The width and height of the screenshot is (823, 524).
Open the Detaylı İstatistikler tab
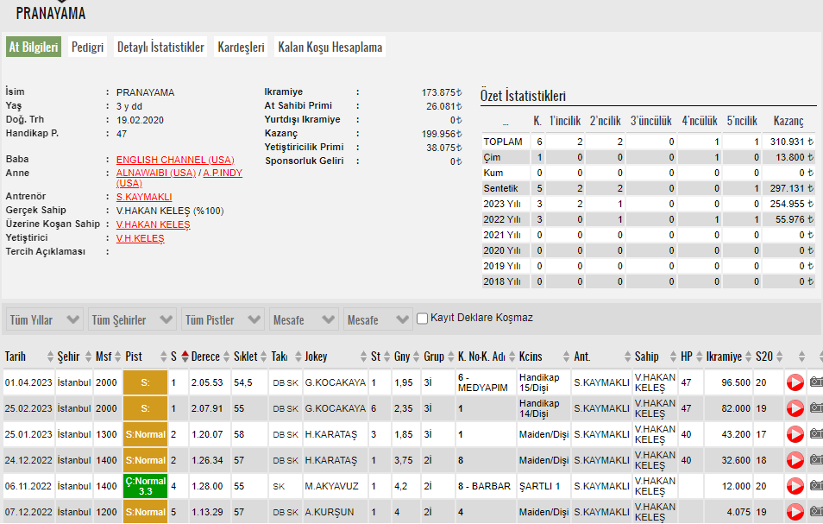[160, 47]
